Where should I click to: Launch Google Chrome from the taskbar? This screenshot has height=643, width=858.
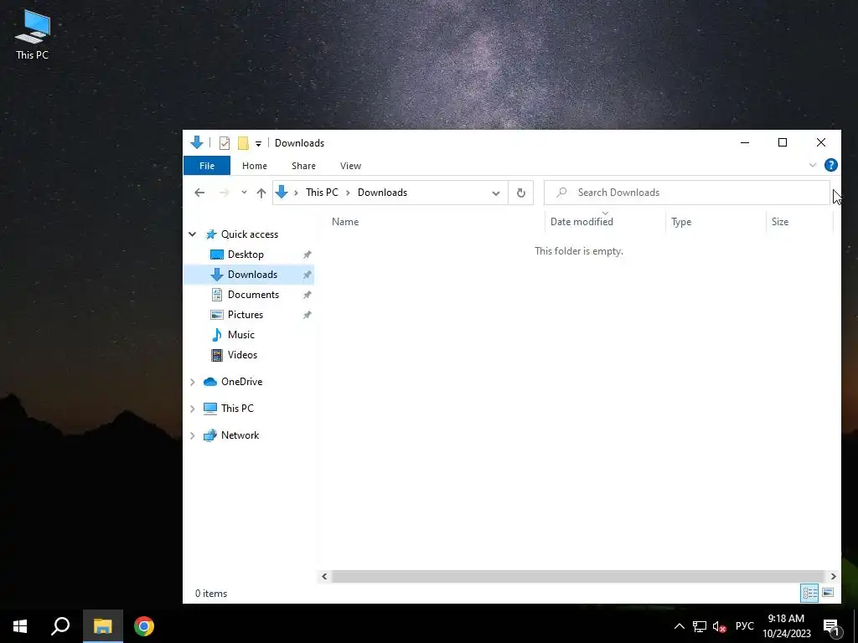[x=144, y=626]
